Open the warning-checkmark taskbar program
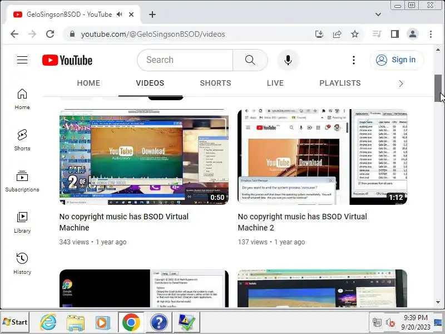 pyautogui.click(x=186, y=322)
